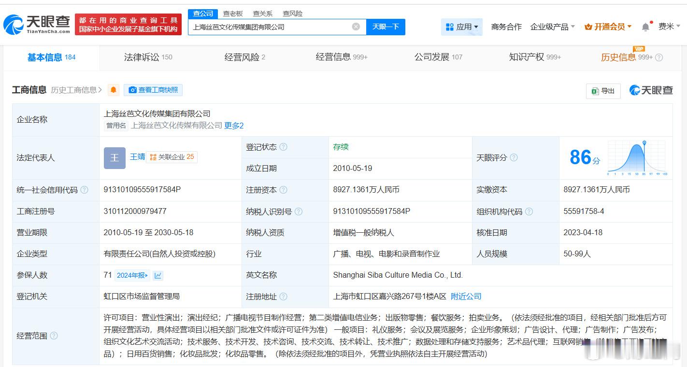The height and width of the screenshot is (367, 687).
Task: Click the staff size value 50-99人
Action: coord(577,254)
